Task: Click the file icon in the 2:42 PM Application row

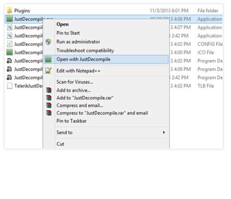Action: click(x=10, y=36)
